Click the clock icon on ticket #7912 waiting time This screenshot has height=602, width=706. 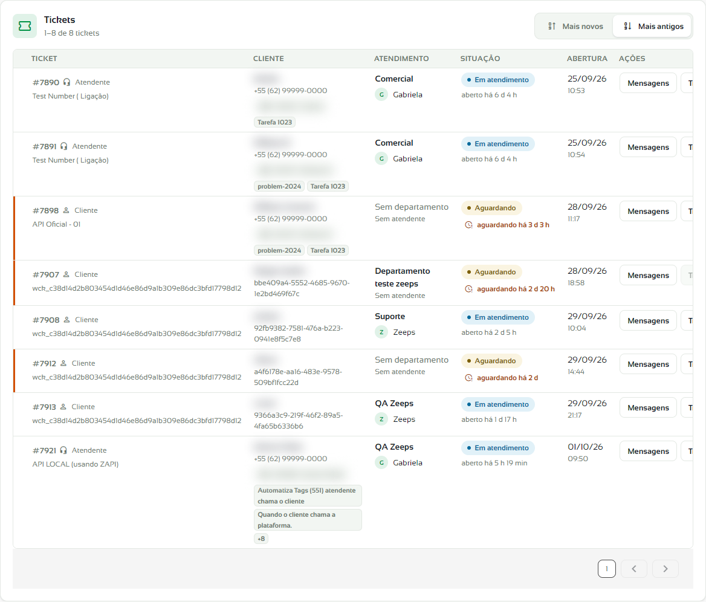pos(468,378)
